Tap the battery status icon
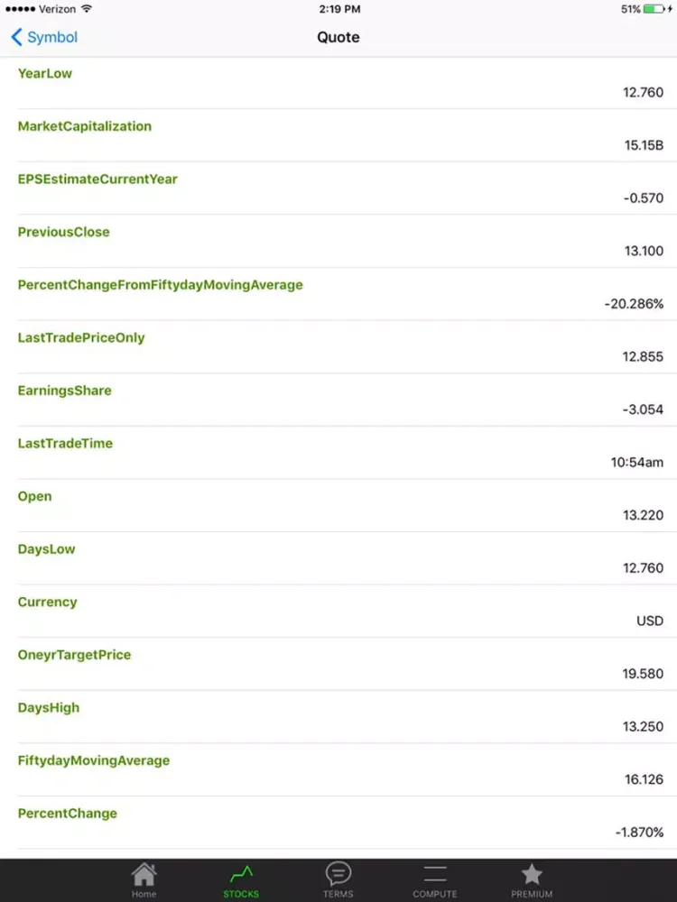This screenshot has height=902, width=677. click(x=654, y=9)
